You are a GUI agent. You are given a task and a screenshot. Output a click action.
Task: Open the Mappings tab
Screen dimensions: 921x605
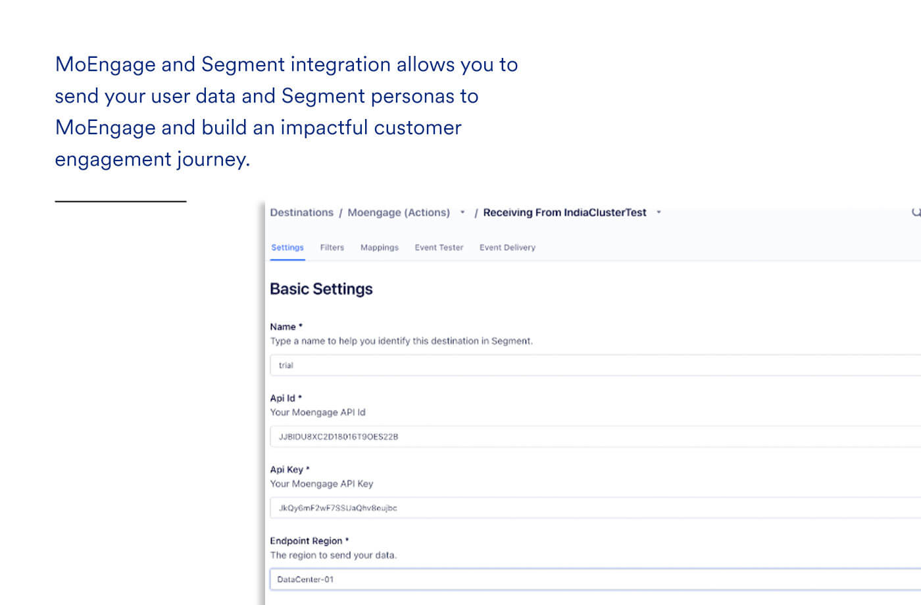point(380,247)
